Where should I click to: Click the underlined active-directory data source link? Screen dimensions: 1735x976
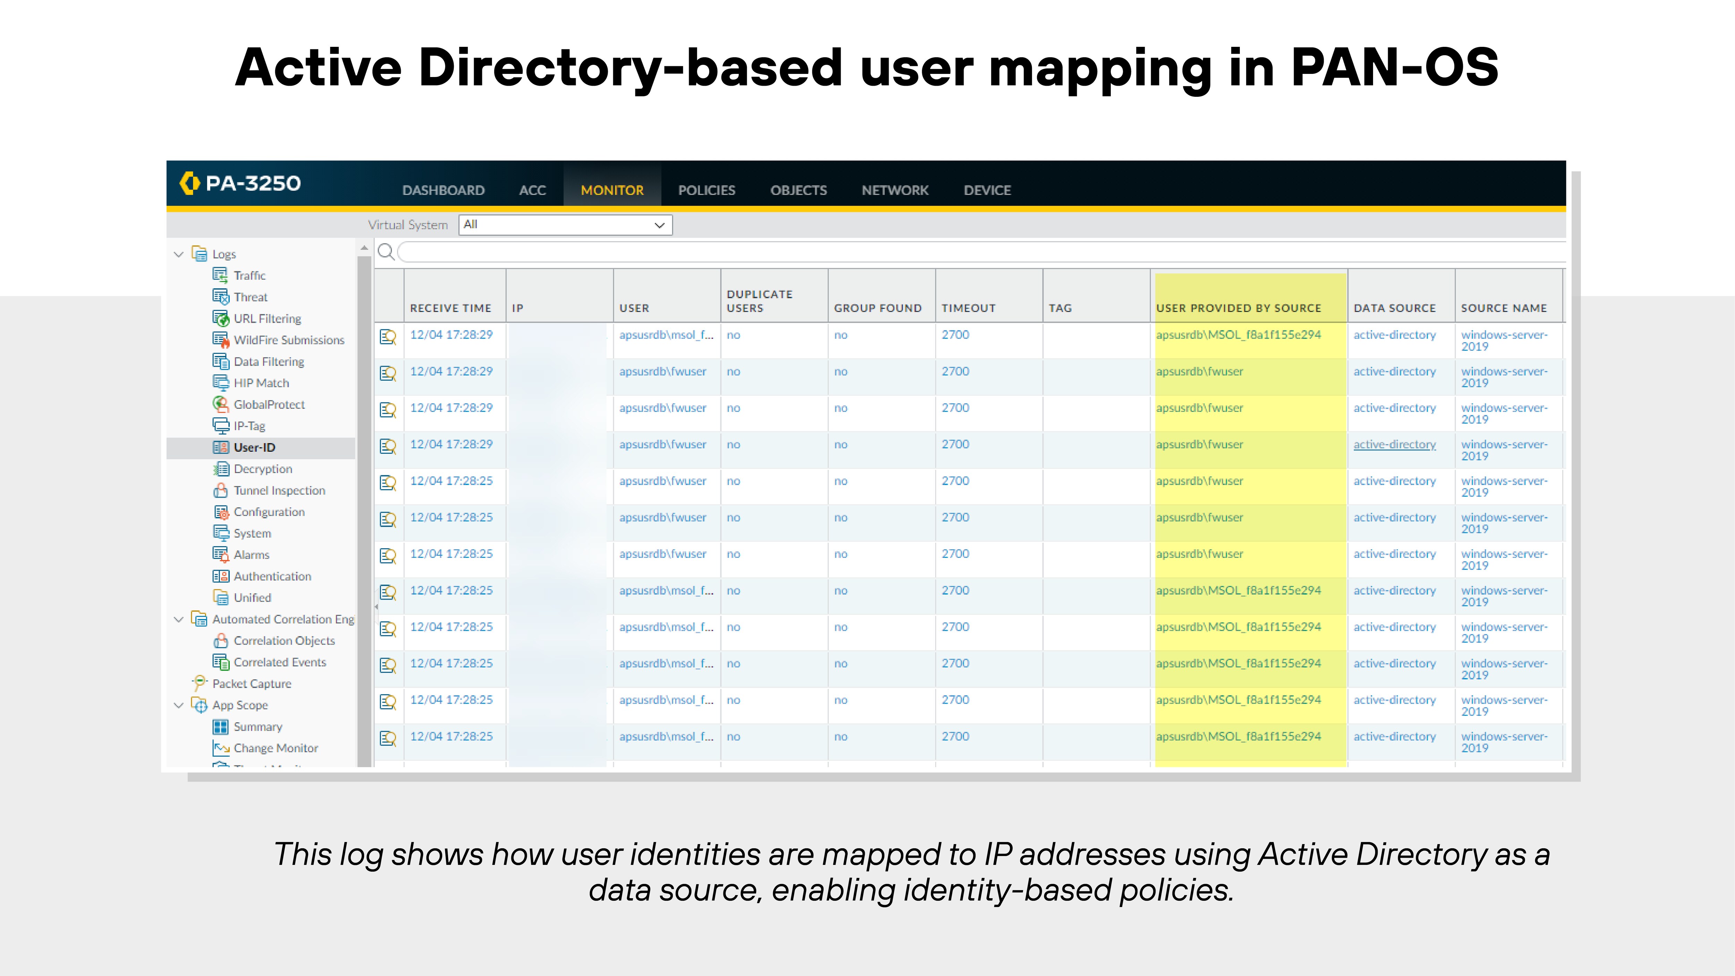[1395, 444]
